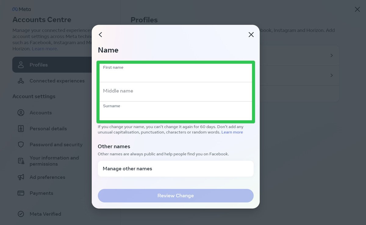
Task: Click the Accounts icon in sidebar
Action: pyautogui.click(x=21, y=112)
